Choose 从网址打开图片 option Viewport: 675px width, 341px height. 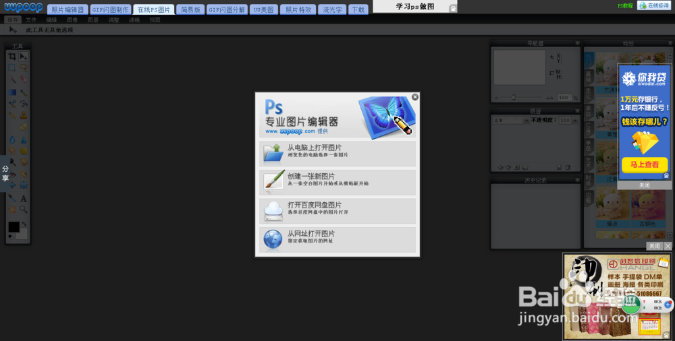click(337, 240)
